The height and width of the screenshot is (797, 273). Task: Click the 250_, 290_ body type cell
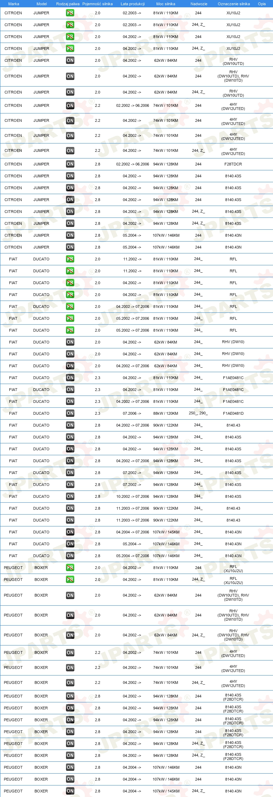[x=198, y=413]
